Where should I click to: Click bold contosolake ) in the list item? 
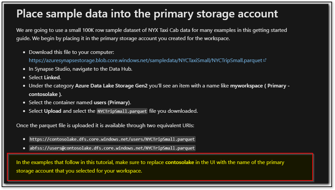coord(45,94)
